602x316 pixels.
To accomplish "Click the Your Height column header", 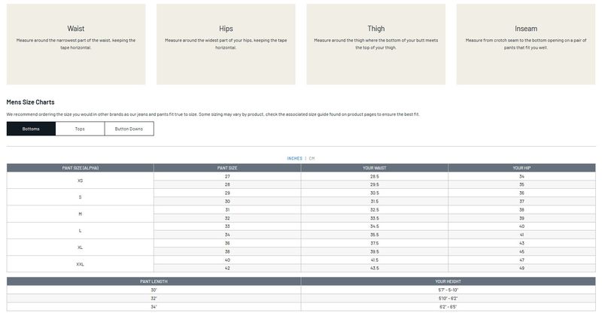I will pyautogui.click(x=448, y=281).
